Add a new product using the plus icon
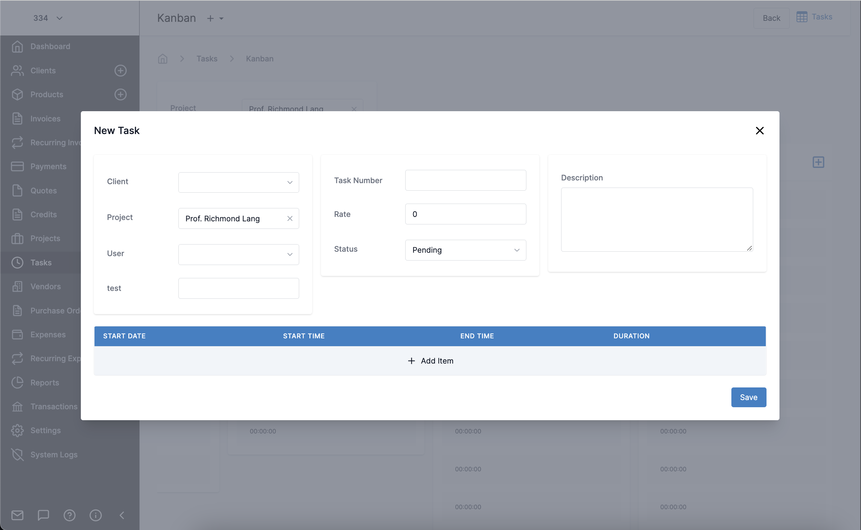This screenshot has height=530, width=861. 120,94
